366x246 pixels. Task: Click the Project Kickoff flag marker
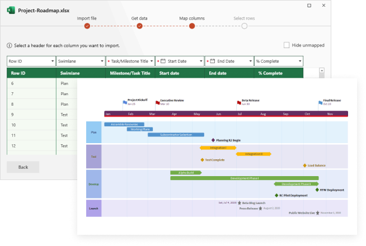(x=125, y=102)
